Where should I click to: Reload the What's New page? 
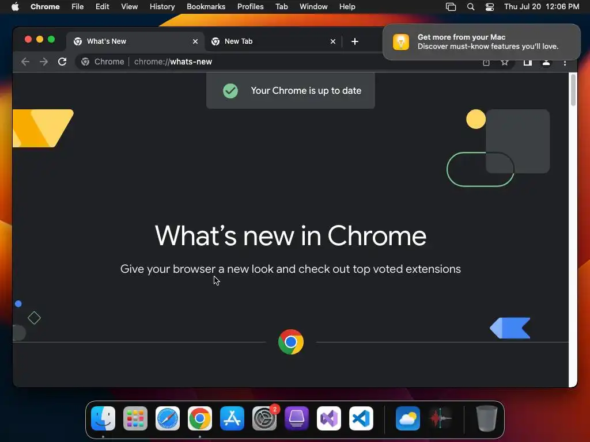(62, 62)
